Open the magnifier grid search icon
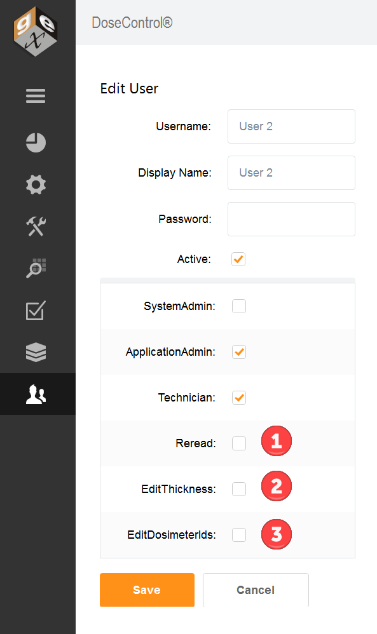This screenshot has width=377, height=634. [x=36, y=268]
